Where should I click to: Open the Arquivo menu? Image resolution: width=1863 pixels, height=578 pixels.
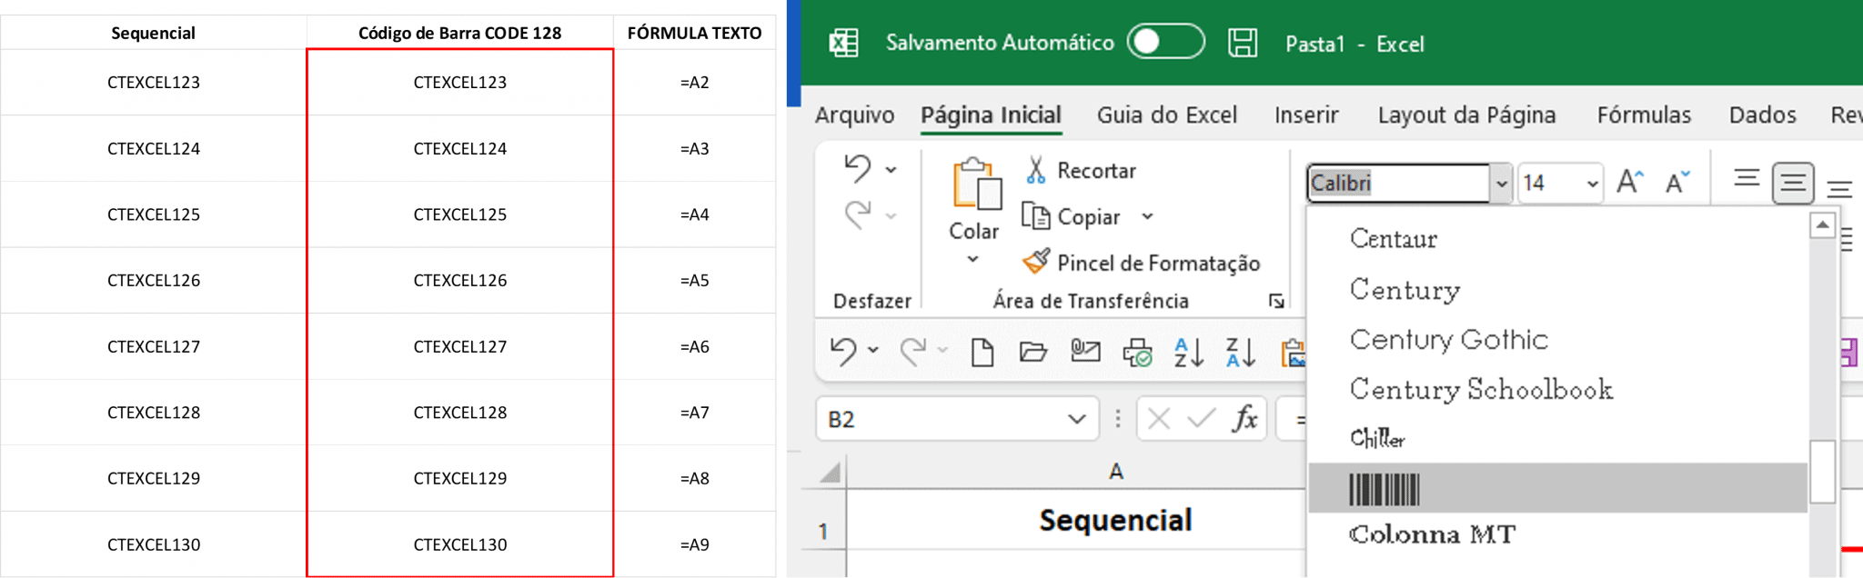[x=853, y=115]
